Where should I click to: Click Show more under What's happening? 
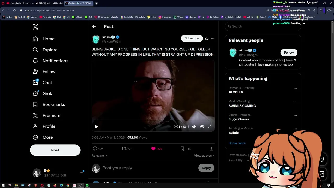(x=237, y=143)
